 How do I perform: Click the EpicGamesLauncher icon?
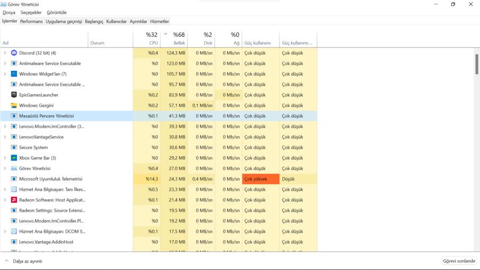pos(14,95)
